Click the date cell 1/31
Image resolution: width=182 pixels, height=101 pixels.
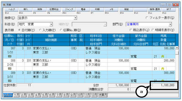(x=10, y=52)
